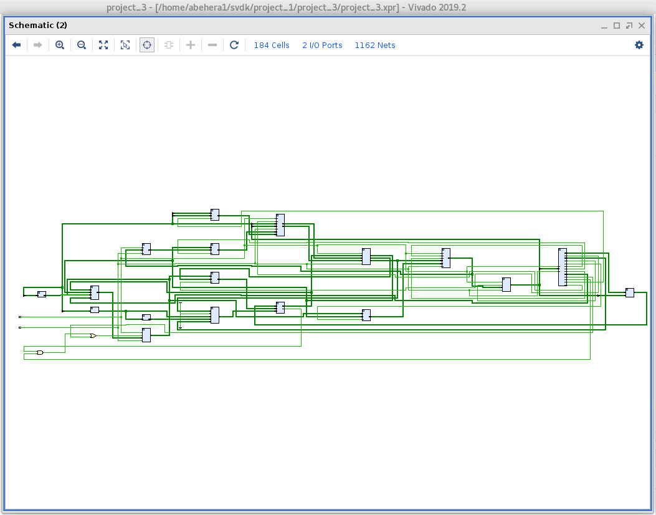Float the Schematic panel window

pyautogui.click(x=629, y=26)
